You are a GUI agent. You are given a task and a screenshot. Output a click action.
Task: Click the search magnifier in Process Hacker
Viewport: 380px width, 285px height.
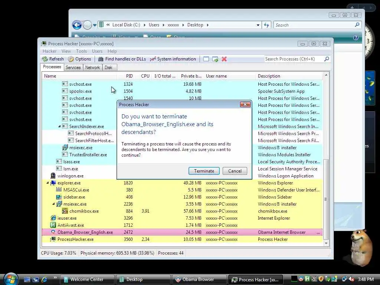click(x=327, y=59)
